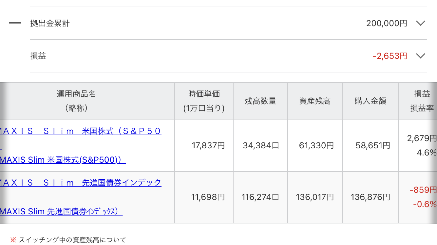This screenshot has width=437, height=245.
Task: Click the 34,384口 balance quantity cell
Action: click(261, 145)
